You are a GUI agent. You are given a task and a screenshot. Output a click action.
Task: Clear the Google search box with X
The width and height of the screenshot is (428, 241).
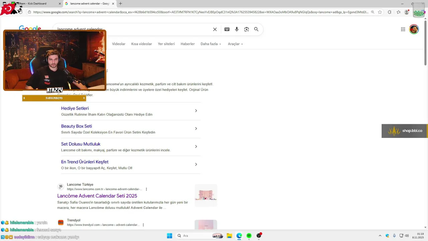(215, 29)
